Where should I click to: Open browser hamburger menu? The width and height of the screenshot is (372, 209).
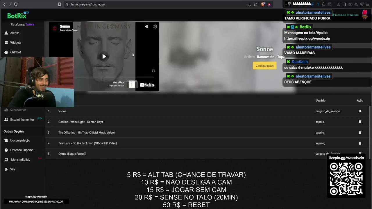click(368, 4)
